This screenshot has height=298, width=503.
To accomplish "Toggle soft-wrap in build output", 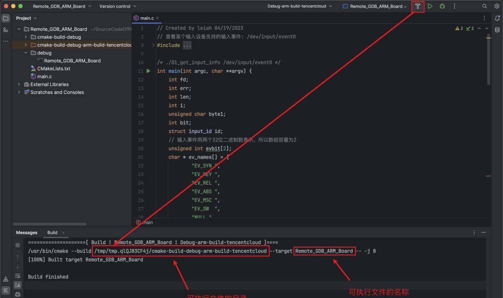I will [17, 276].
